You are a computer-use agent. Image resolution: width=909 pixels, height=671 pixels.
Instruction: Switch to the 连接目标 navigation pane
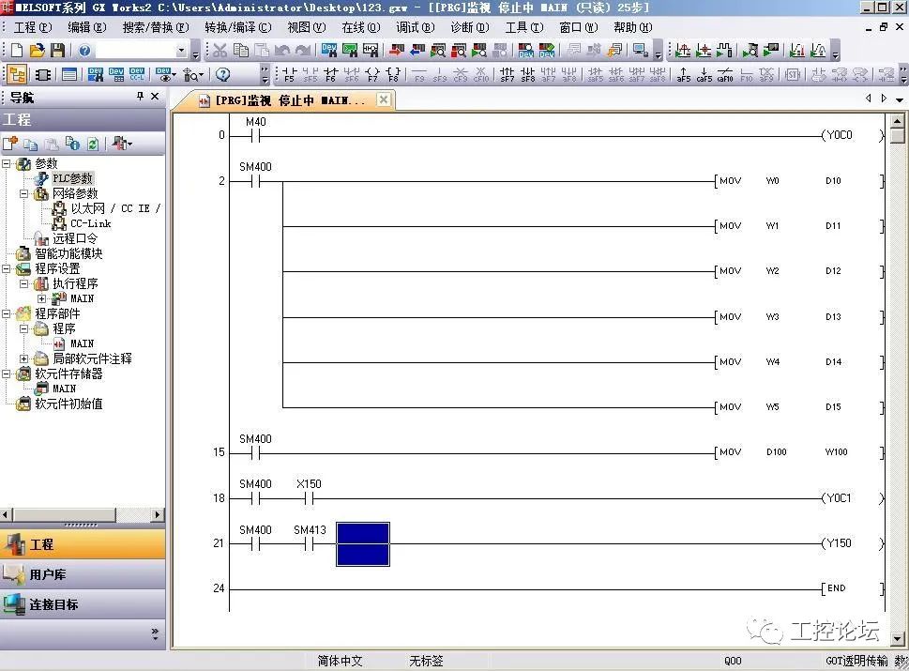coord(83,605)
